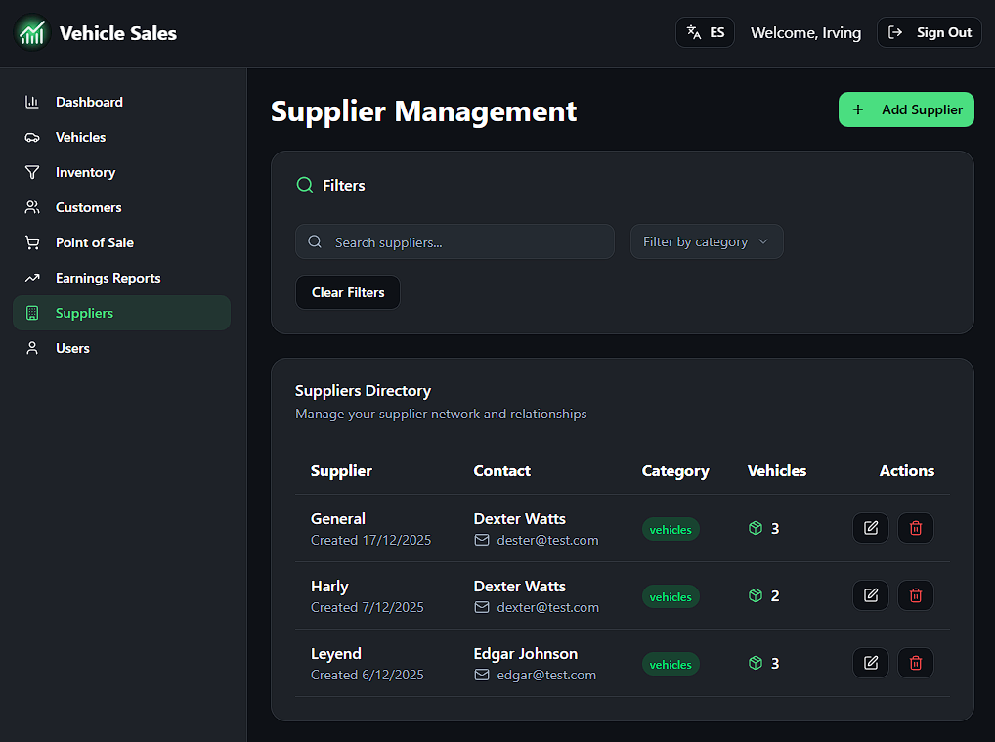View Earnings Reports
The image size is (995, 742).
[121, 278]
